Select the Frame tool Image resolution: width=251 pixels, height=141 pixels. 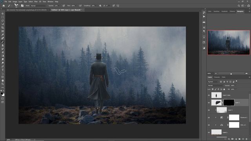coord(3,31)
